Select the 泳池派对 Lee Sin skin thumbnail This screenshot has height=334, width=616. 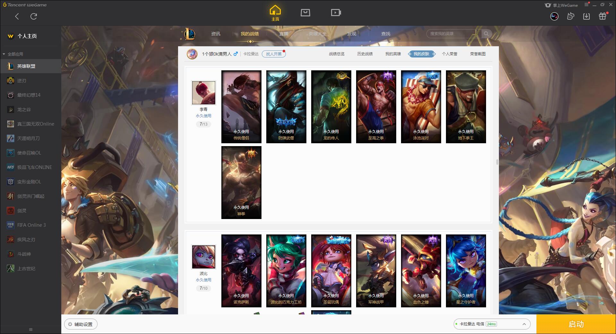tap(421, 107)
